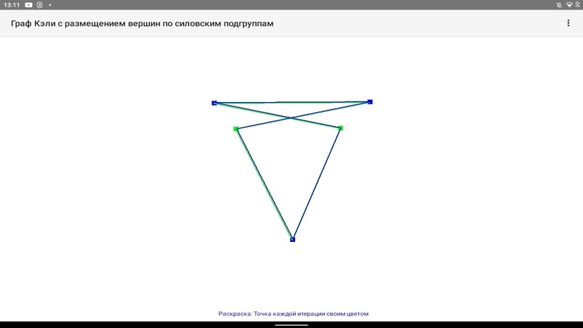Tap the Wi-Fi status icon
This screenshot has width=583, height=328.
[x=569, y=4]
